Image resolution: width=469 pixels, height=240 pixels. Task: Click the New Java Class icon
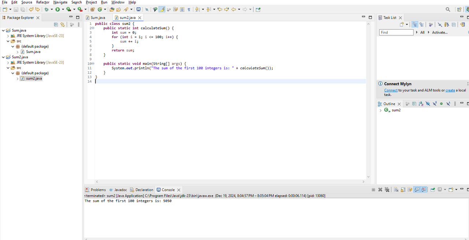point(100,10)
